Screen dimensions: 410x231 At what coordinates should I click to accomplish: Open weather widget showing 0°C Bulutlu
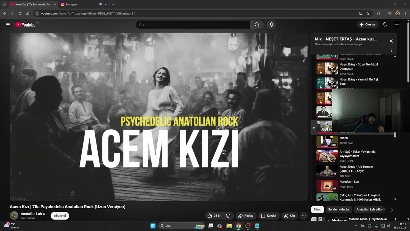click(12, 226)
